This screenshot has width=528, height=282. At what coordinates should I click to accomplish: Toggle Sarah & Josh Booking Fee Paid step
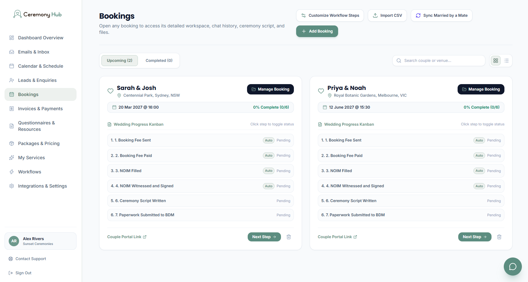click(201, 156)
